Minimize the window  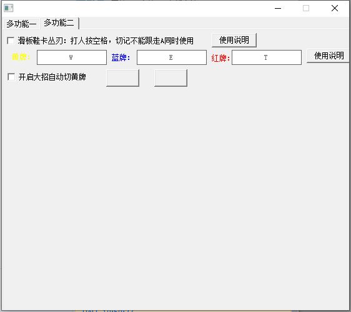pyautogui.click(x=278, y=8)
